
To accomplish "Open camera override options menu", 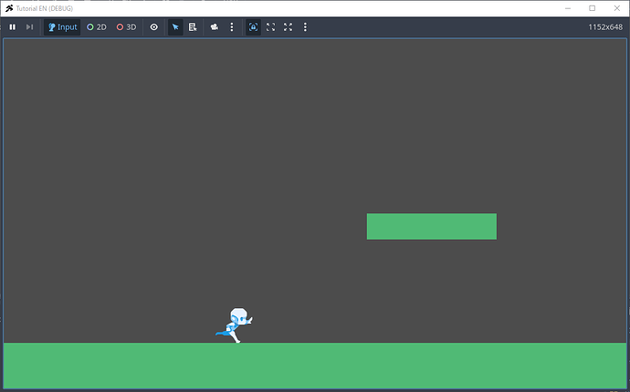I will [x=232, y=27].
